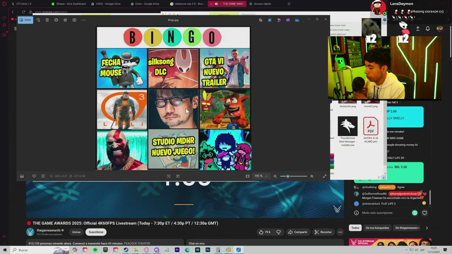Open Epic Games from the taskbar

pyautogui.click(x=105, y=250)
